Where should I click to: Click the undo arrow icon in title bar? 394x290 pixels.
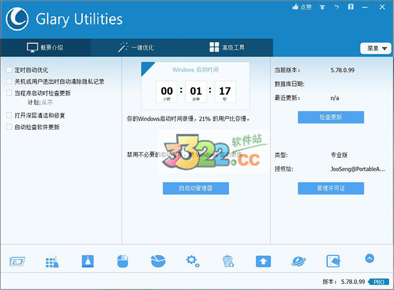point(337,7)
